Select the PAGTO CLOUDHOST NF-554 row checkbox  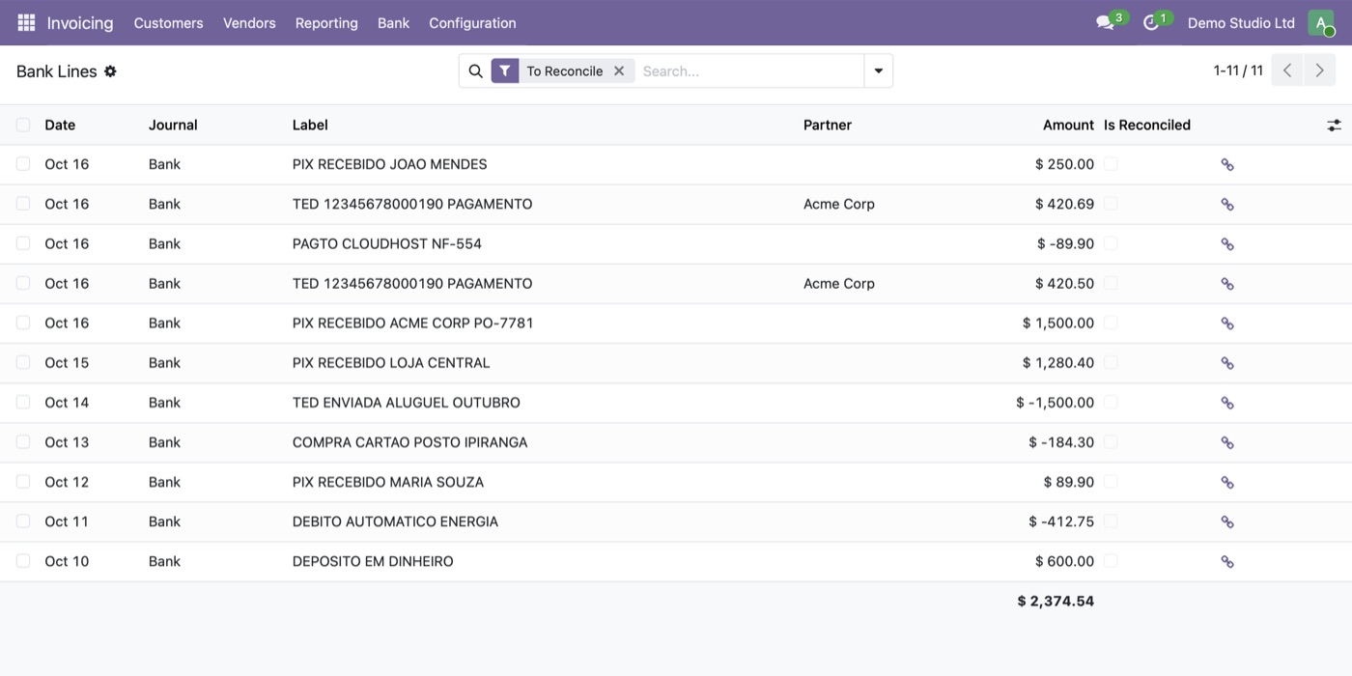coord(23,243)
